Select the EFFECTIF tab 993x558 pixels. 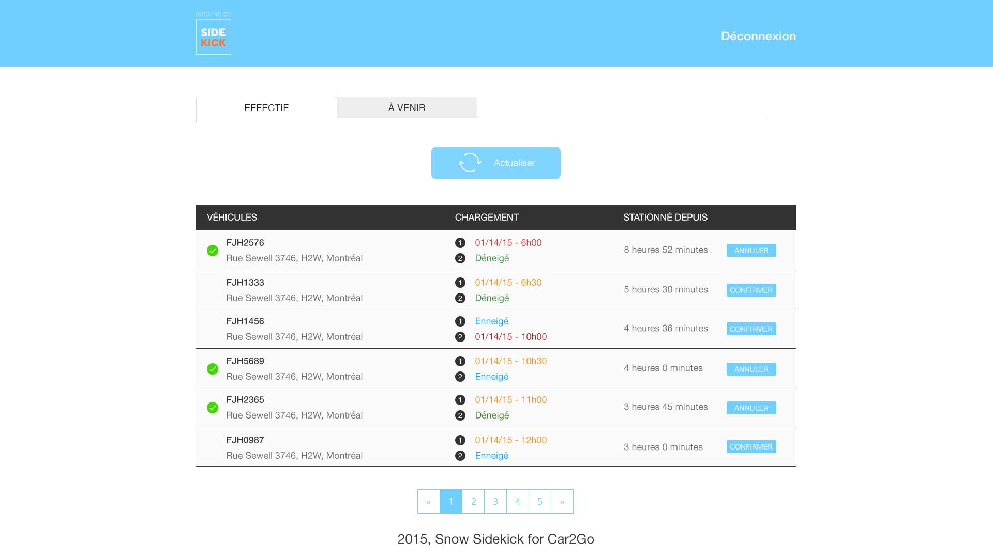266,108
